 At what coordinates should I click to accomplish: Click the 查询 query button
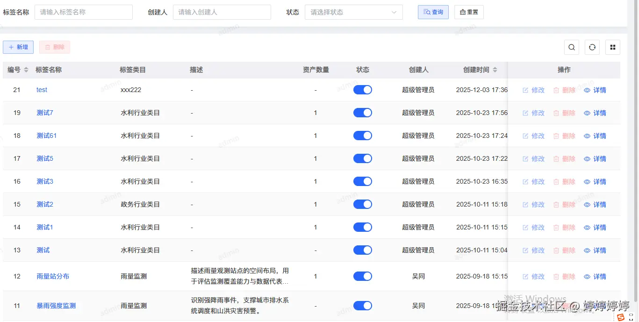pos(432,12)
